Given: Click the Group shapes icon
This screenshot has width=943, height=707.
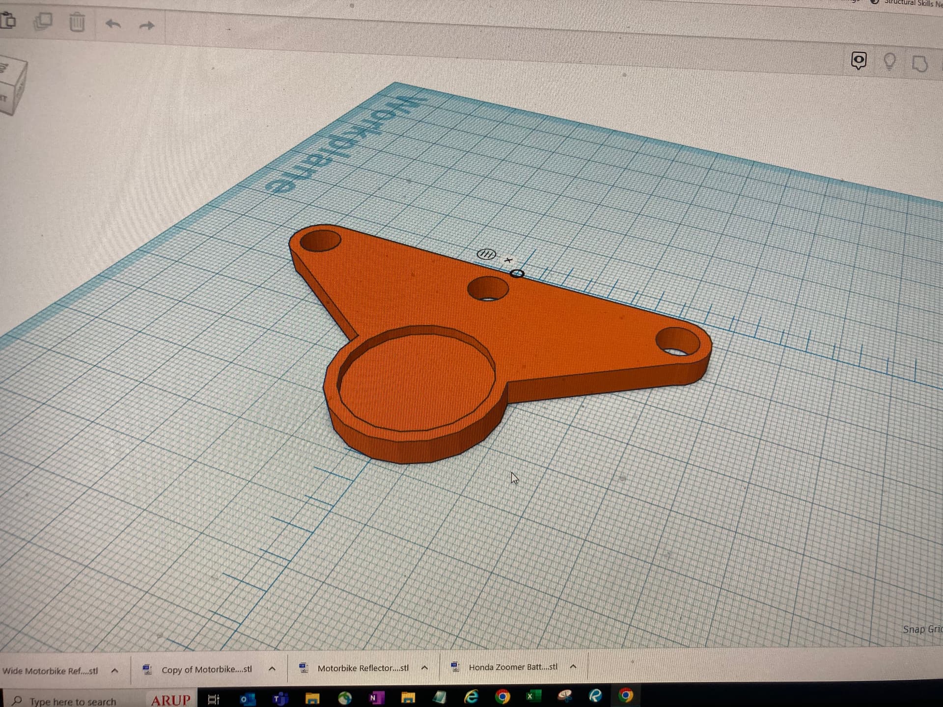Looking at the screenshot, I should pyautogui.click(x=919, y=64).
